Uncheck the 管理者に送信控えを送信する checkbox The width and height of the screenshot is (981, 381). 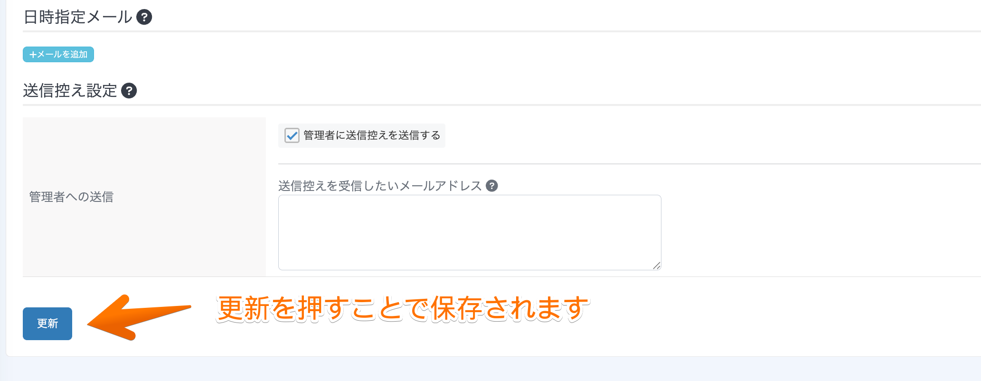pyautogui.click(x=292, y=135)
